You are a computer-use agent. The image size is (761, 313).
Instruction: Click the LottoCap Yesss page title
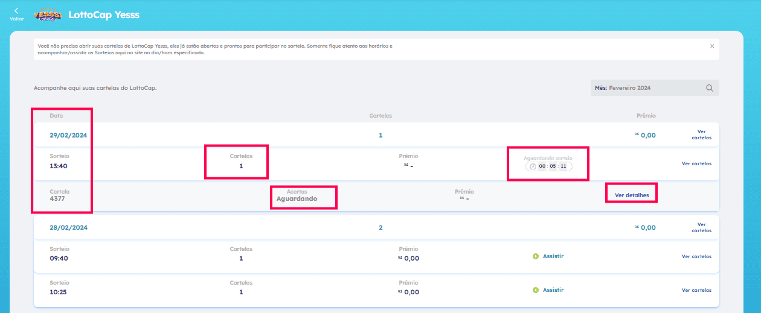[104, 14]
